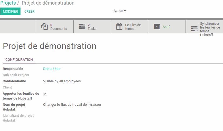
Task: Go to Projets breadcrumb link
Action: (x=8, y=3)
